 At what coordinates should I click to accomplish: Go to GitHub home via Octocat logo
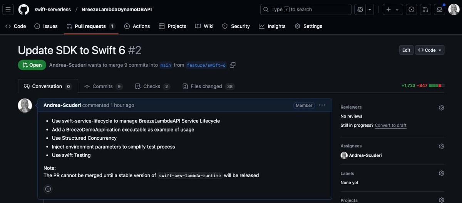click(x=23, y=9)
